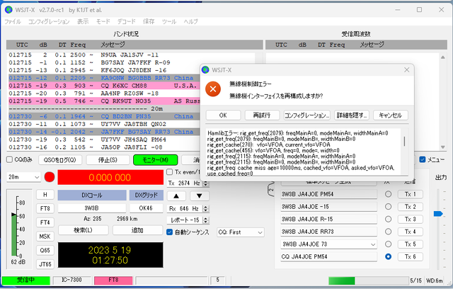Toggle the green モニター(M) button
The height and width of the screenshot is (289, 453).
pyautogui.click(x=156, y=160)
